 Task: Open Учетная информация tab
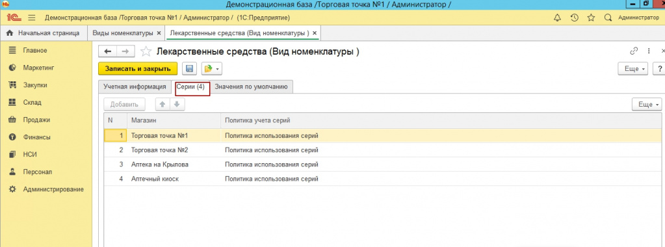pos(135,86)
